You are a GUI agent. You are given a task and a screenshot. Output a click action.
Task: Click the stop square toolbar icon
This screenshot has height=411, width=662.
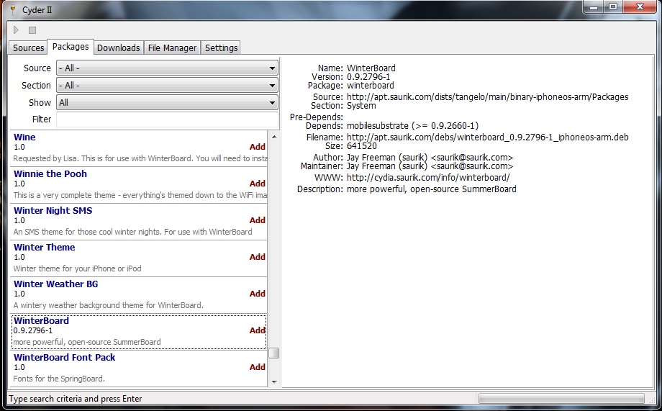click(32, 30)
